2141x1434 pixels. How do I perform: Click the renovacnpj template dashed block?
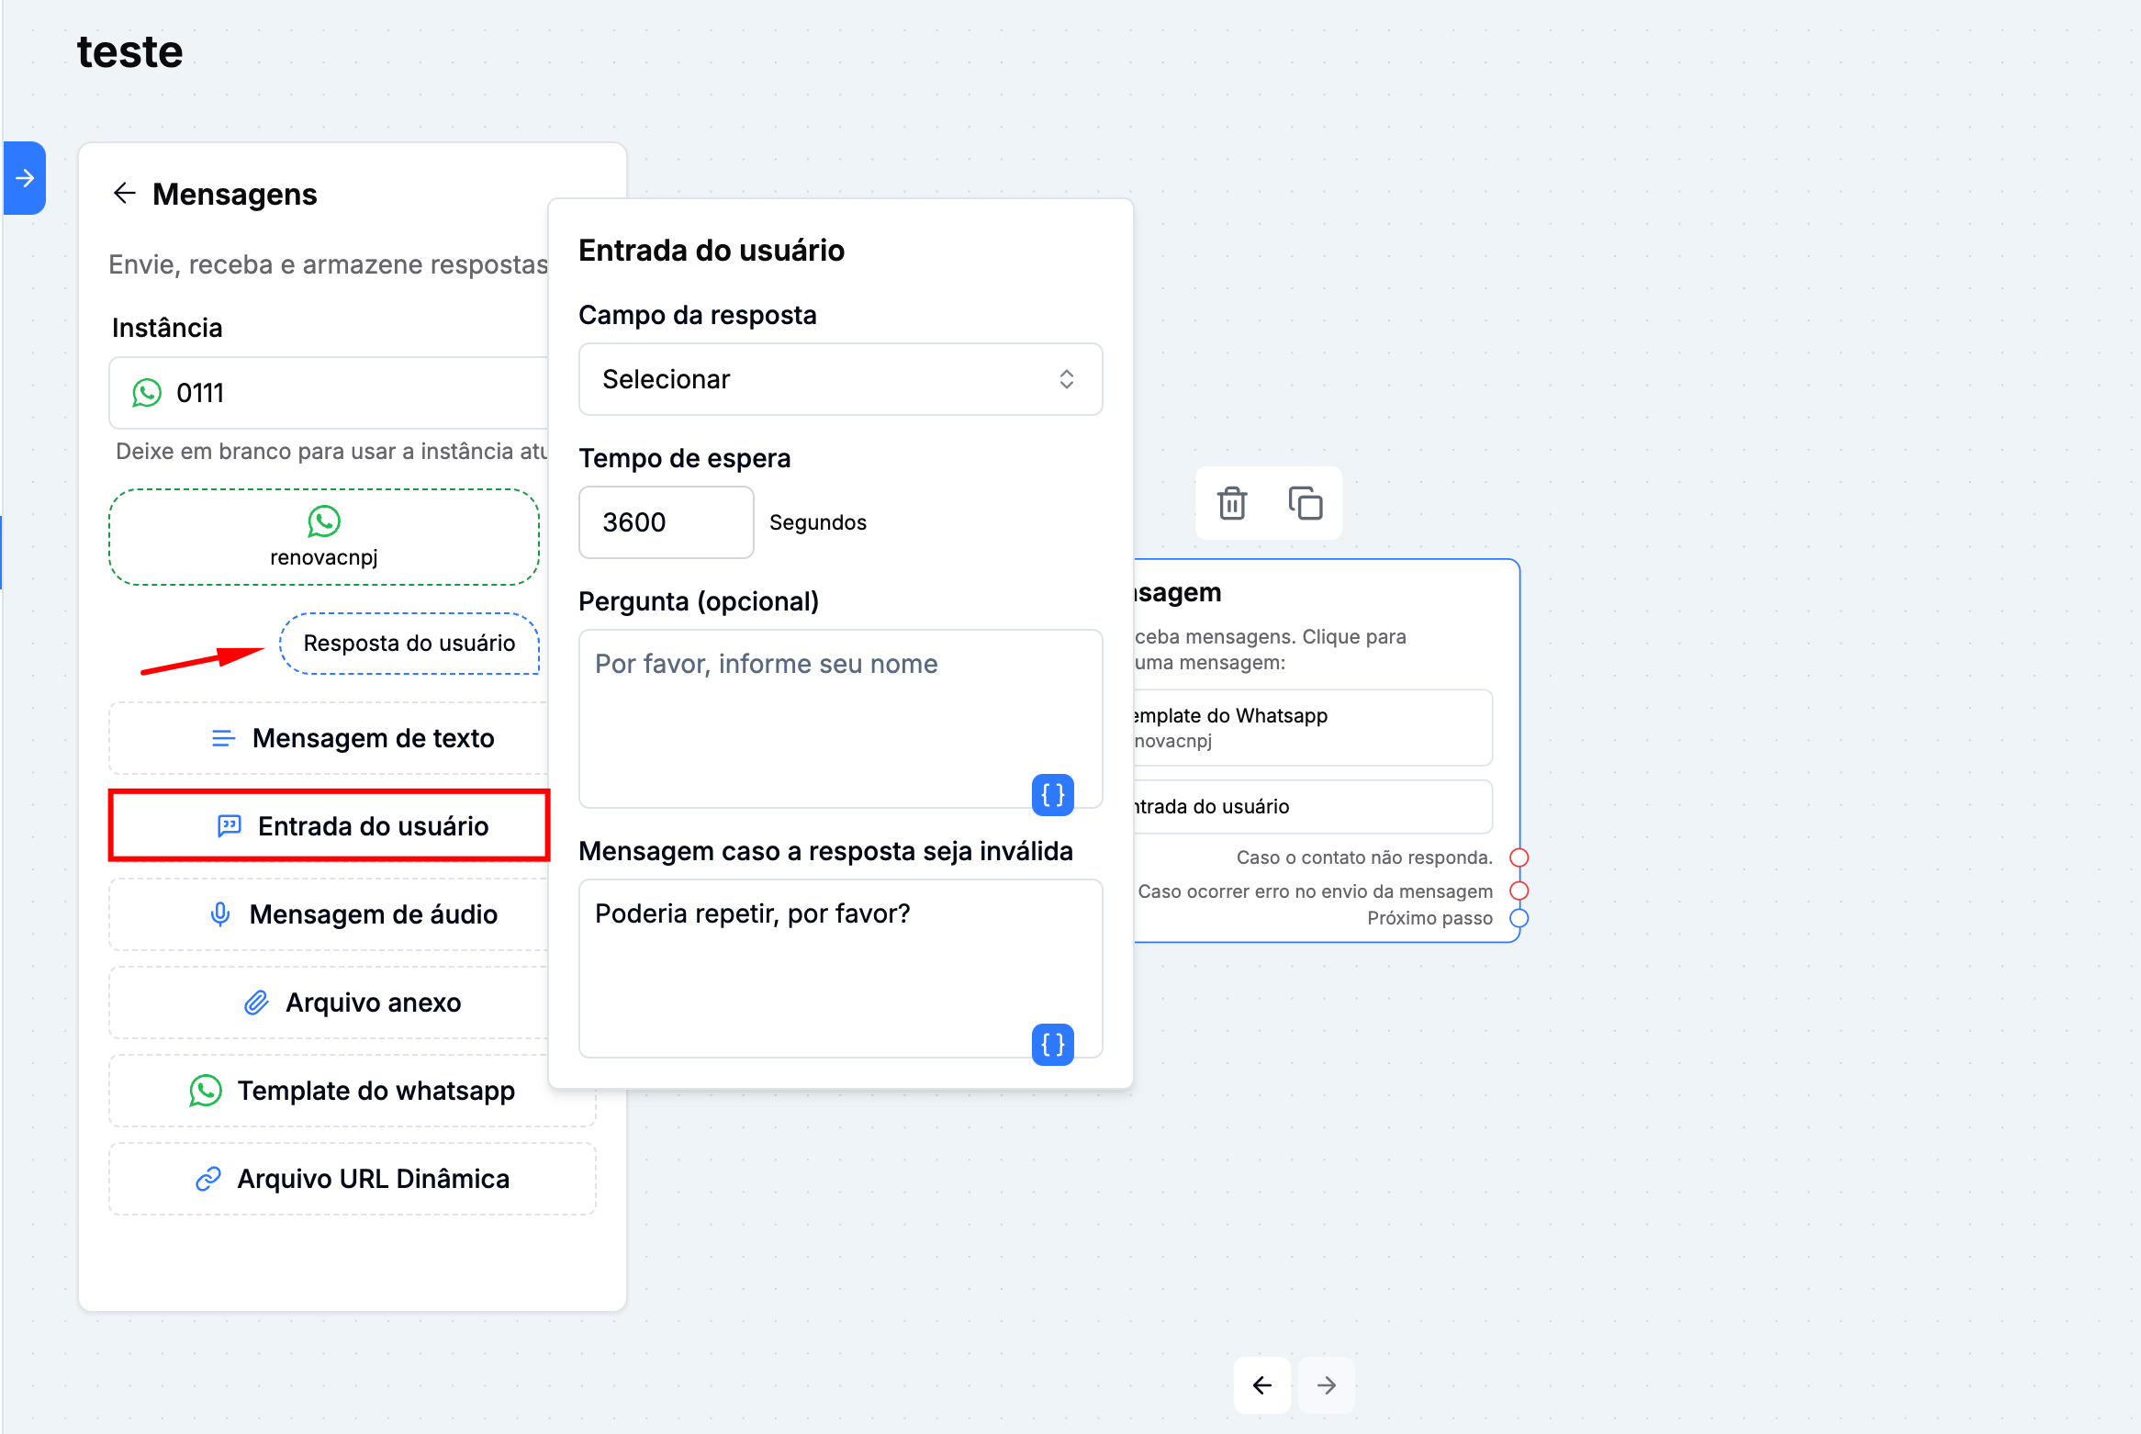tap(323, 537)
